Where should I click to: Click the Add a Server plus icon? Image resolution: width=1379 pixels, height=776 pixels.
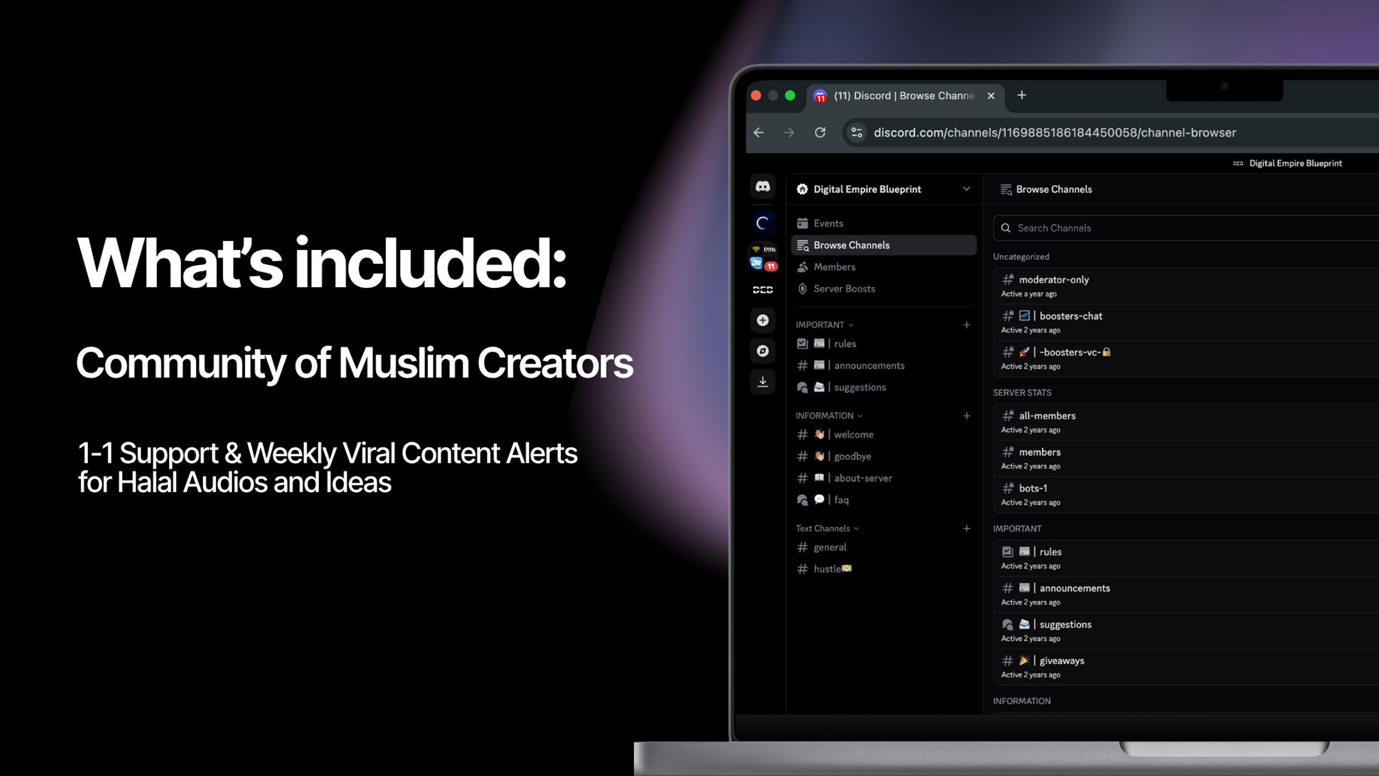coord(762,320)
